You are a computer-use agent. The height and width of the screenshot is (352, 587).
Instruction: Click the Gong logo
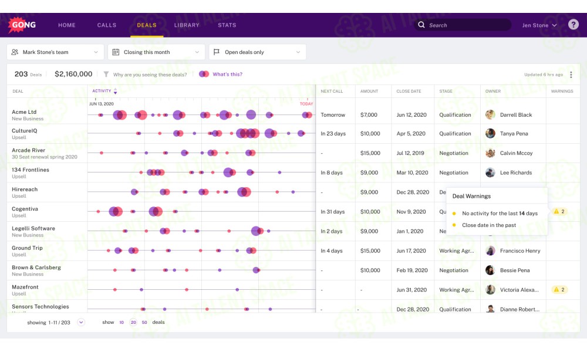click(22, 25)
